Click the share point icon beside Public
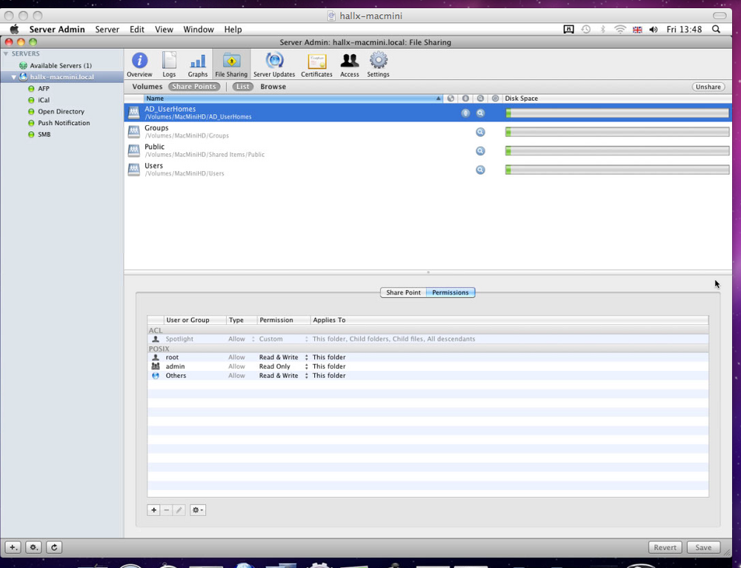This screenshot has width=741, height=568. pyautogui.click(x=133, y=150)
